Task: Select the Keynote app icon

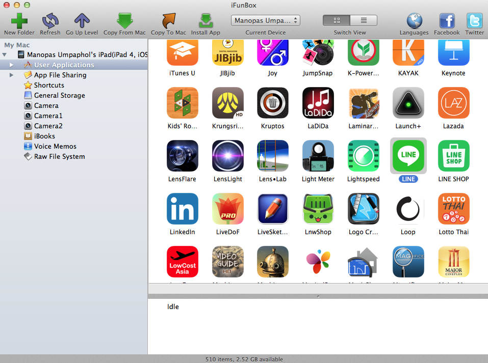Action: point(453,52)
